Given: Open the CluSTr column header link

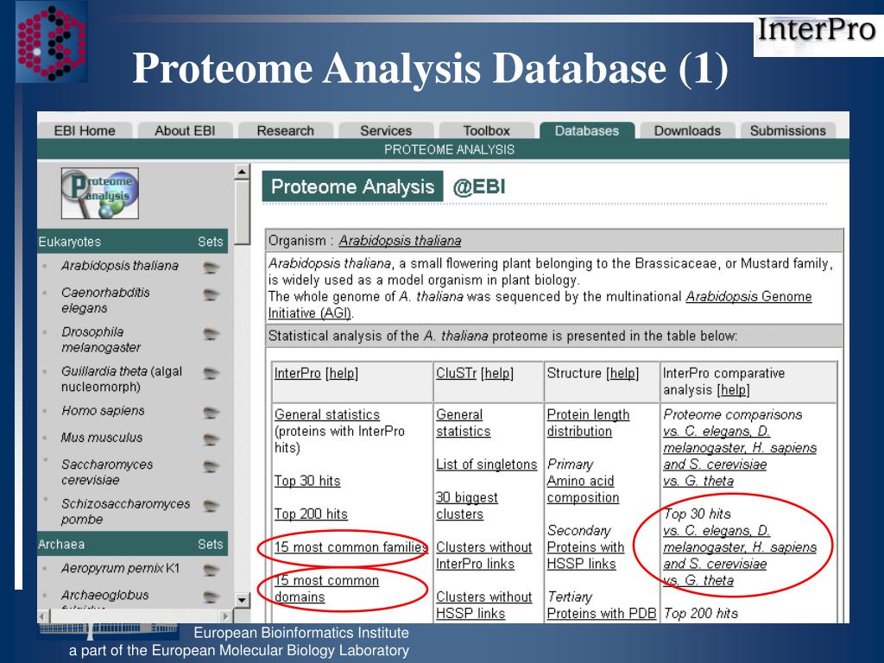Looking at the screenshot, I should (456, 373).
